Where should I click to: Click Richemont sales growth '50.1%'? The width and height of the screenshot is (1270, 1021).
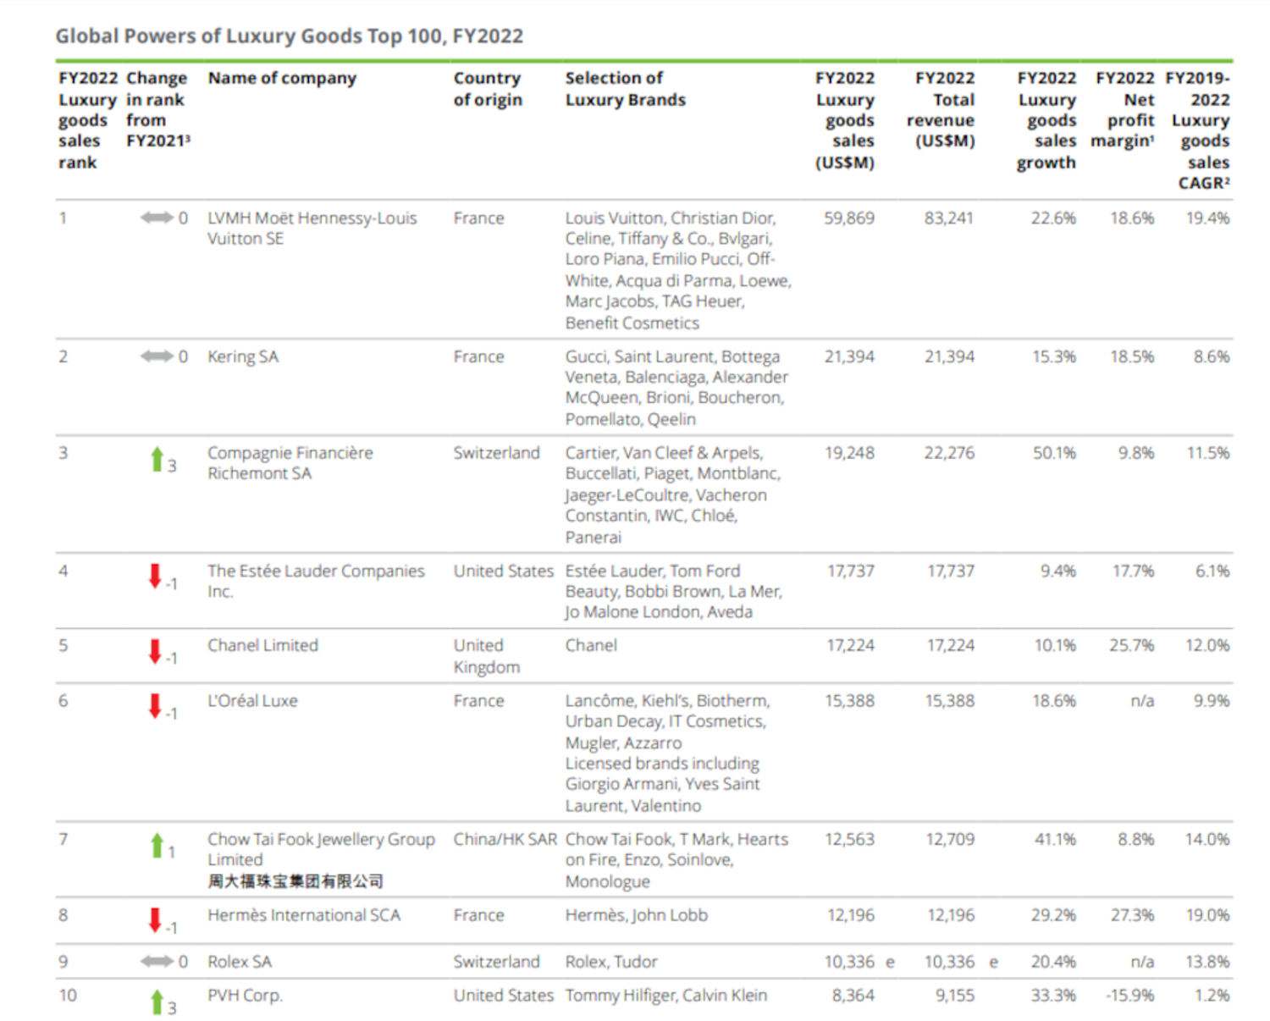point(1054,453)
